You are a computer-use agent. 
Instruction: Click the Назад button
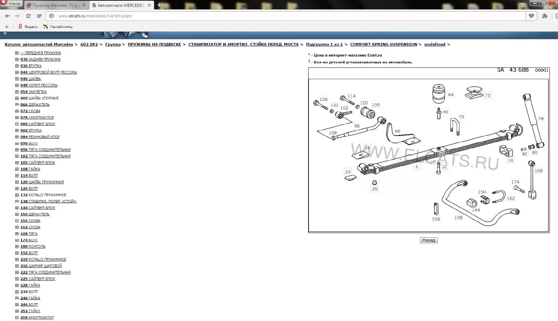[x=428, y=240]
